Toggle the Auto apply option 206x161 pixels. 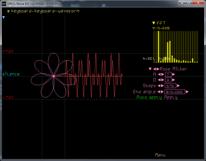point(149,97)
